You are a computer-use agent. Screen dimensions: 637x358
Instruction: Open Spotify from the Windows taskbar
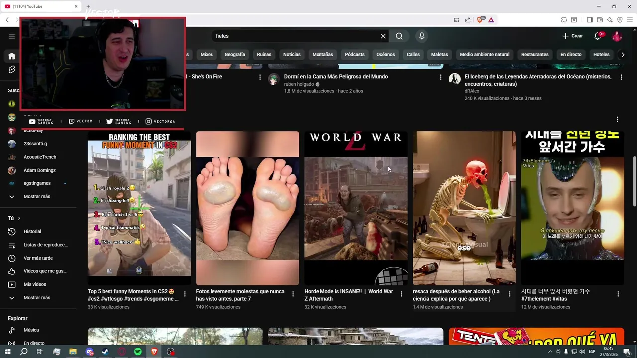click(138, 352)
